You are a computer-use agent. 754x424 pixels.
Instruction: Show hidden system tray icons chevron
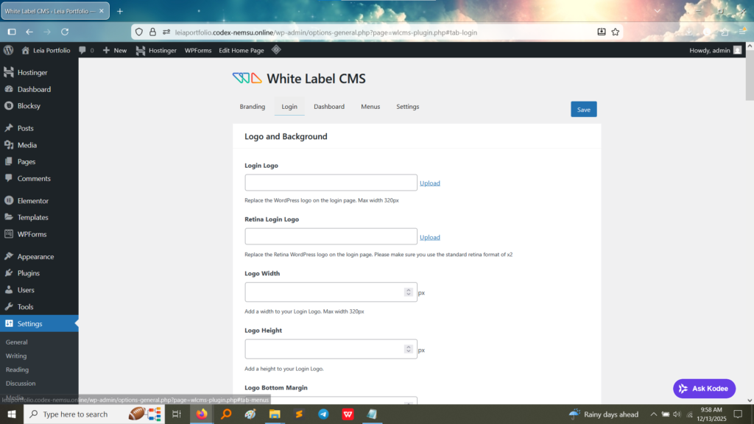point(653,414)
